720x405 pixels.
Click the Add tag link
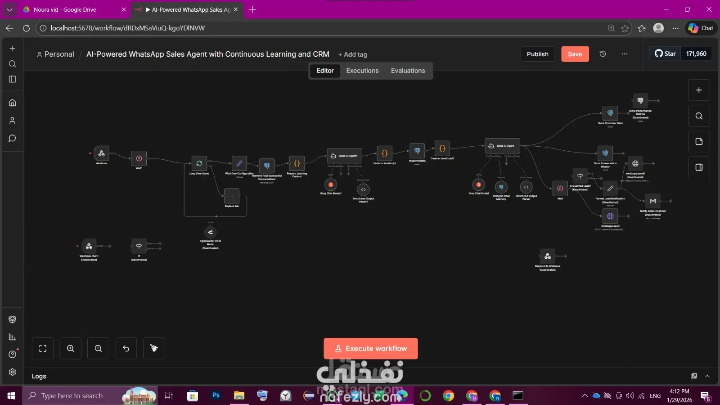(353, 54)
